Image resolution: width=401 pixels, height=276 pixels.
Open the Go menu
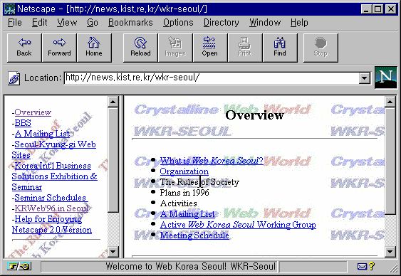[x=93, y=23]
